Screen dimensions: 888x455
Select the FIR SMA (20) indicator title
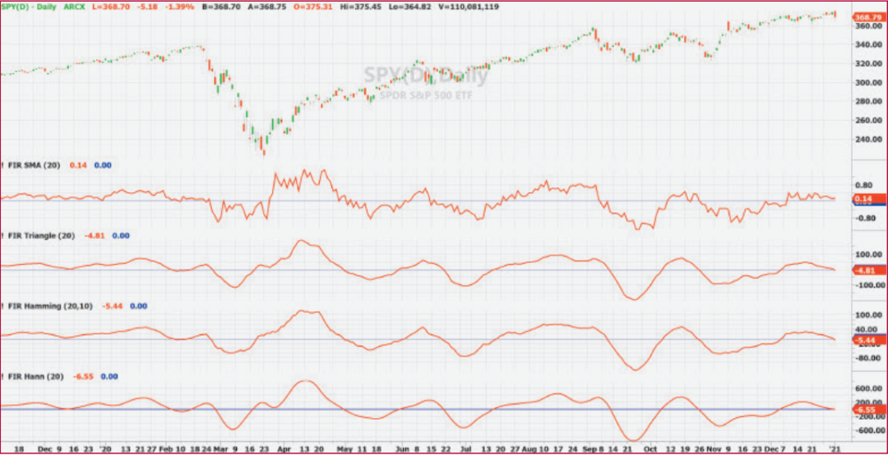pos(36,165)
